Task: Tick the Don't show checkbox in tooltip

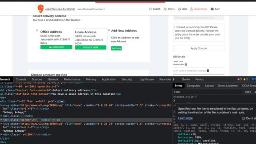Action: [x=243, y=118]
